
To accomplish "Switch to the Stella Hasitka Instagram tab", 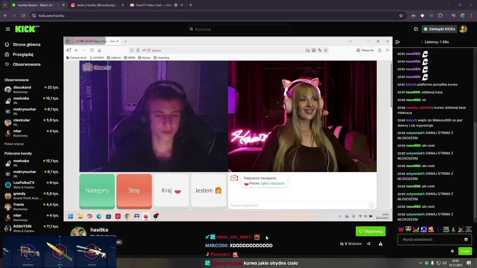I will click(x=98, y=5).
